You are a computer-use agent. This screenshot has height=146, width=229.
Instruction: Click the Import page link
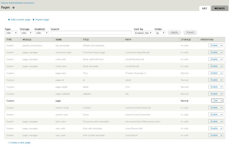[x=42, y=19]
